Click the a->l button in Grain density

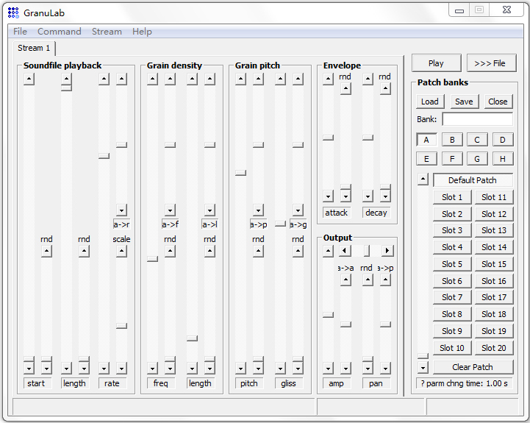pyautogui.click(x=210, y=224)
